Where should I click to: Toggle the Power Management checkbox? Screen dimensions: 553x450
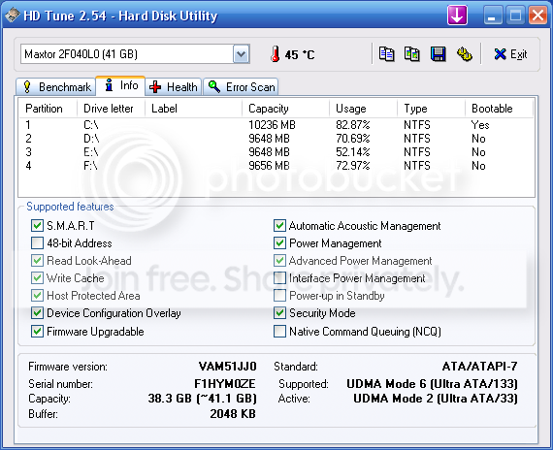pyautogui.click(x=279, y=243)
